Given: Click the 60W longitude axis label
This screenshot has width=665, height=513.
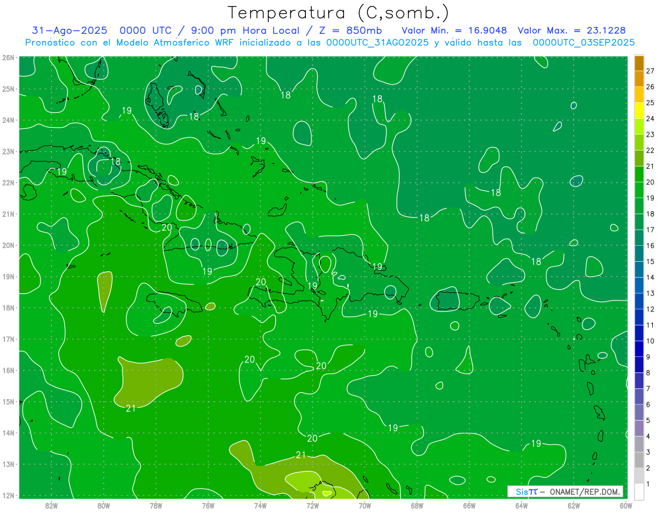Looking at the screenshot, I should coord(626,505).
